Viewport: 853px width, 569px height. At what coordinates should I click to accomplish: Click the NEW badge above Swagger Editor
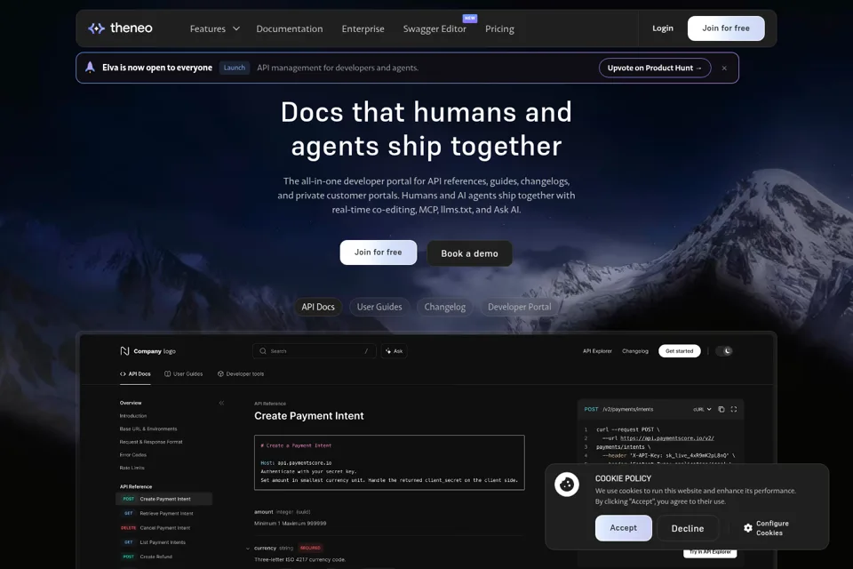tap(470, 18)
